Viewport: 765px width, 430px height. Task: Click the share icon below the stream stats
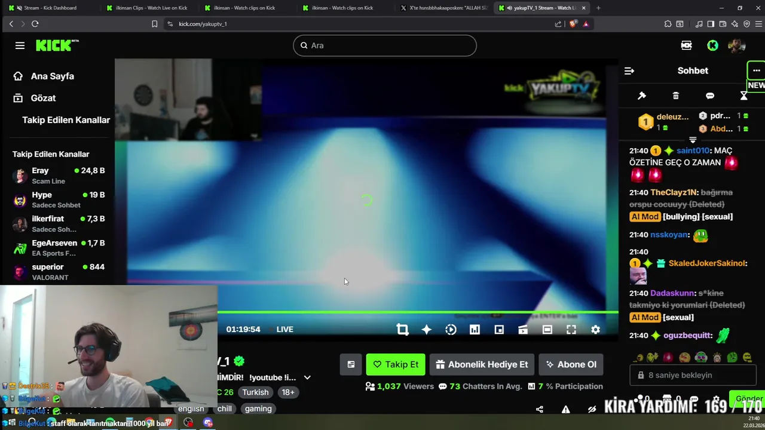pyautogui.click(x=540, y=409)
